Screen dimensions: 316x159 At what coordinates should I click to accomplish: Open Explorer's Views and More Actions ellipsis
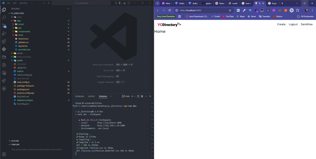68,8
